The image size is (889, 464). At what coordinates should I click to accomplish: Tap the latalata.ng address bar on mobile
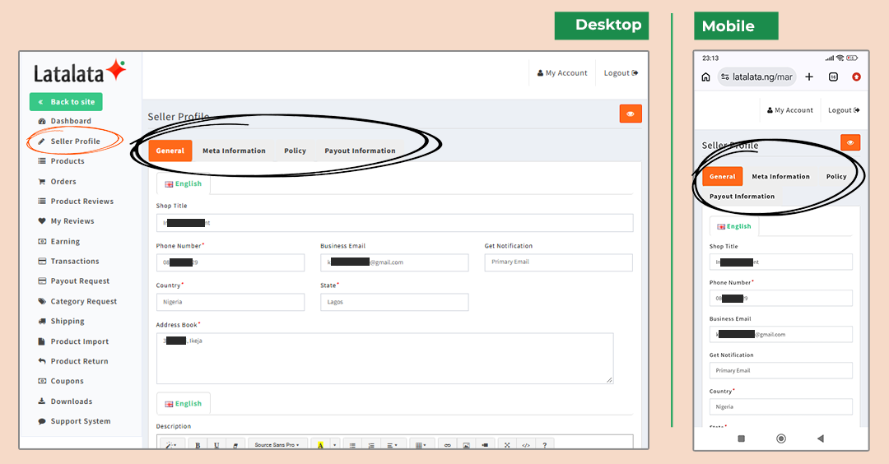point(757,77)
